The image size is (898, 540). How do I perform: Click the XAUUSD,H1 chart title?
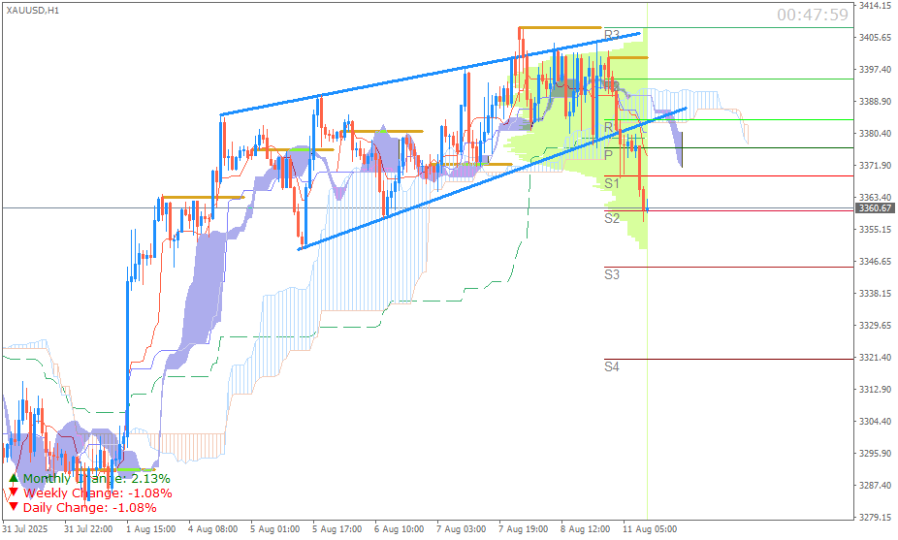33,11
